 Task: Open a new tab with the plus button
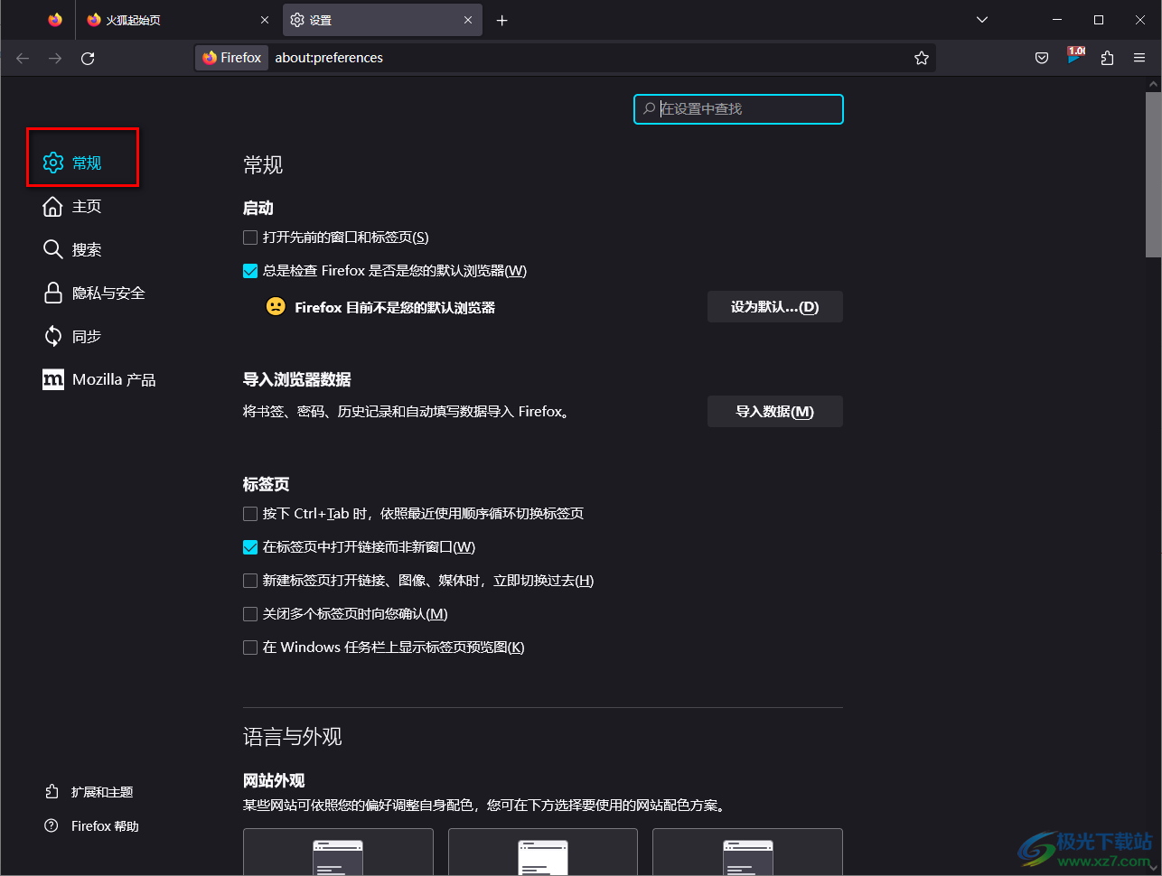(502, 20)
